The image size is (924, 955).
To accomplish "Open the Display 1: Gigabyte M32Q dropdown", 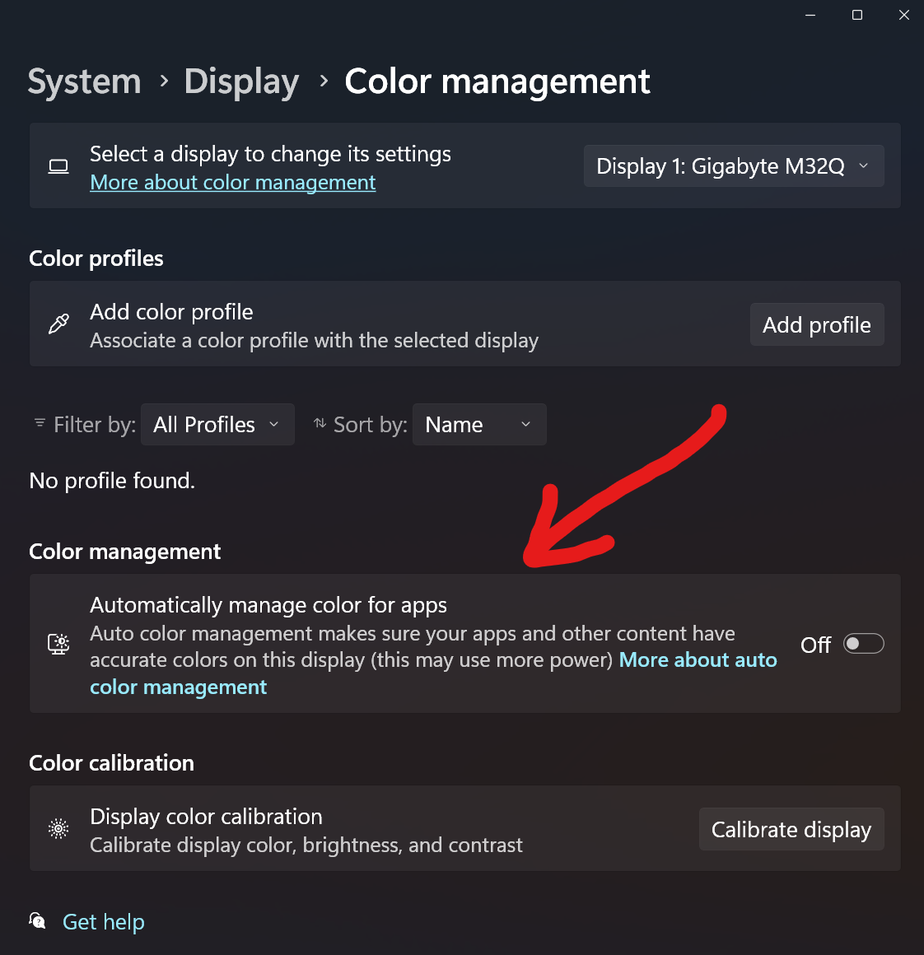I will (x=733, y=165).
